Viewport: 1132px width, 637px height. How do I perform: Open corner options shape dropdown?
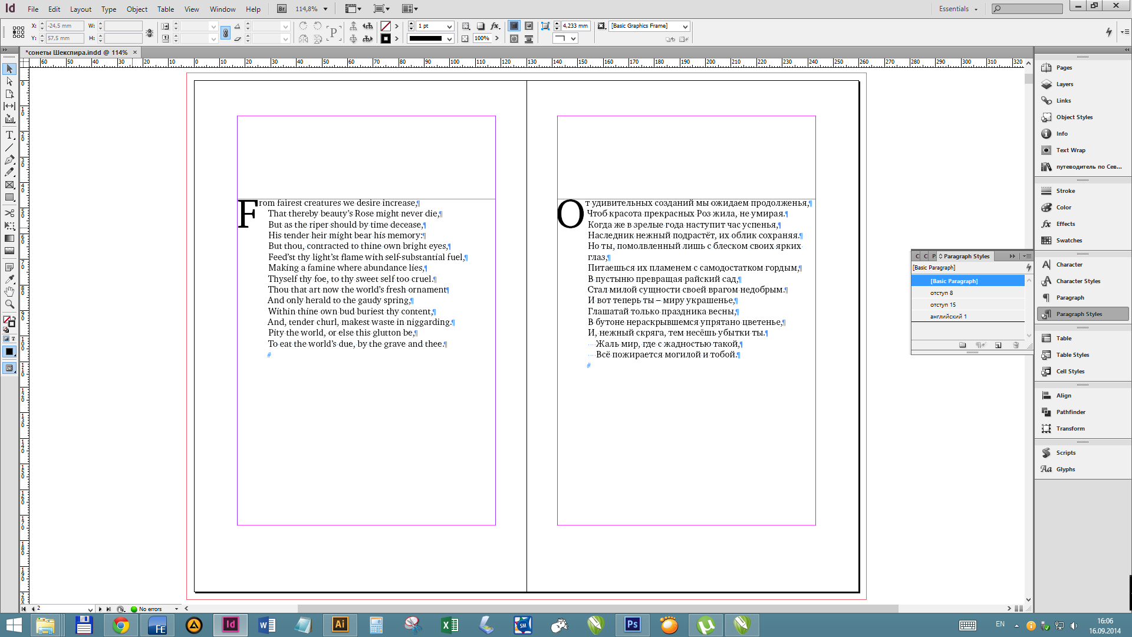(x=573, y=39)
